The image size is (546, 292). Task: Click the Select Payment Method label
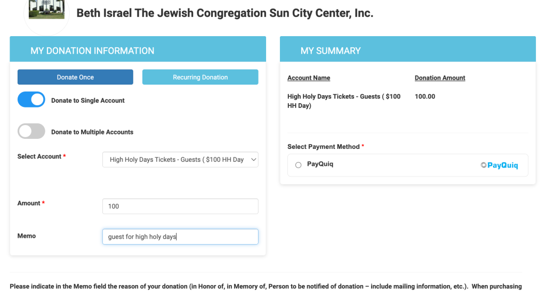[x=324, y=147]
